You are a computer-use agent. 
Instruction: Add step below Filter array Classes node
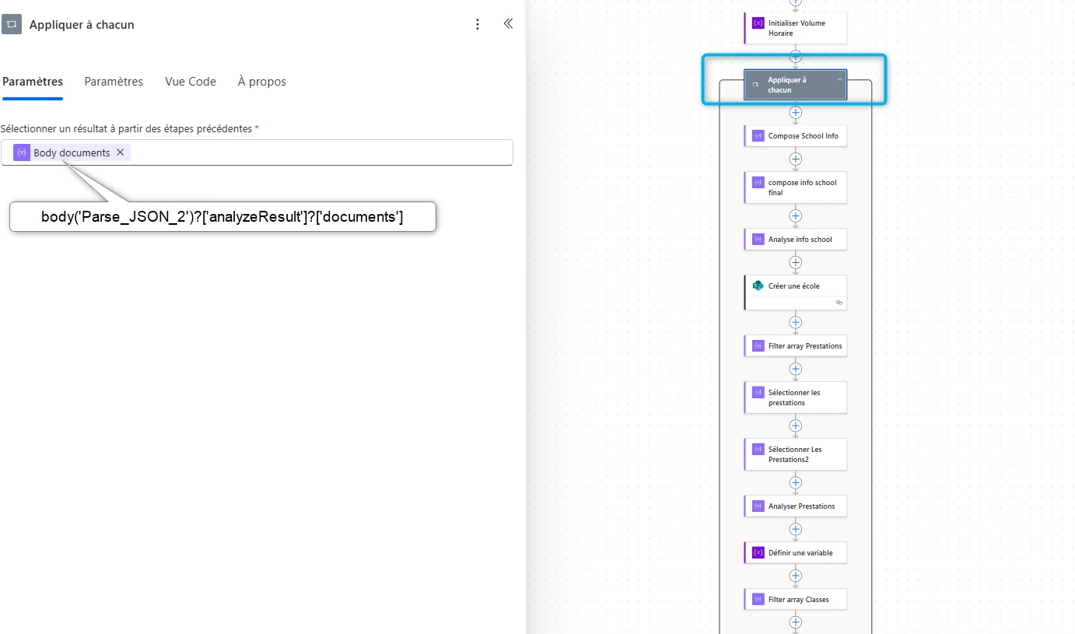click(x=795, y=622)
